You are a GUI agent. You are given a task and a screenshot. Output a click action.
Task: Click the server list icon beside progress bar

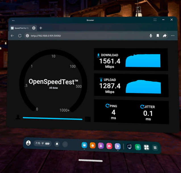tap(88, 119)
